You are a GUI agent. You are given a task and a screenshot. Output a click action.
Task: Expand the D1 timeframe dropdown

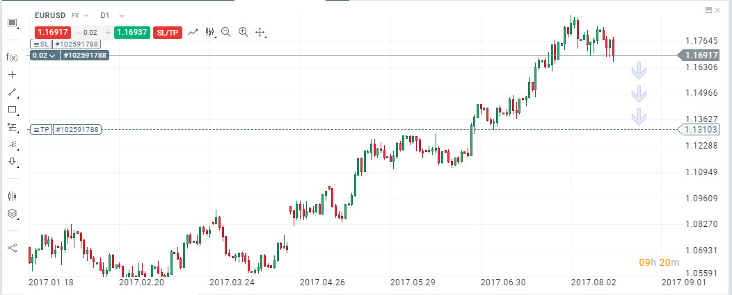[x=121, y=15]
